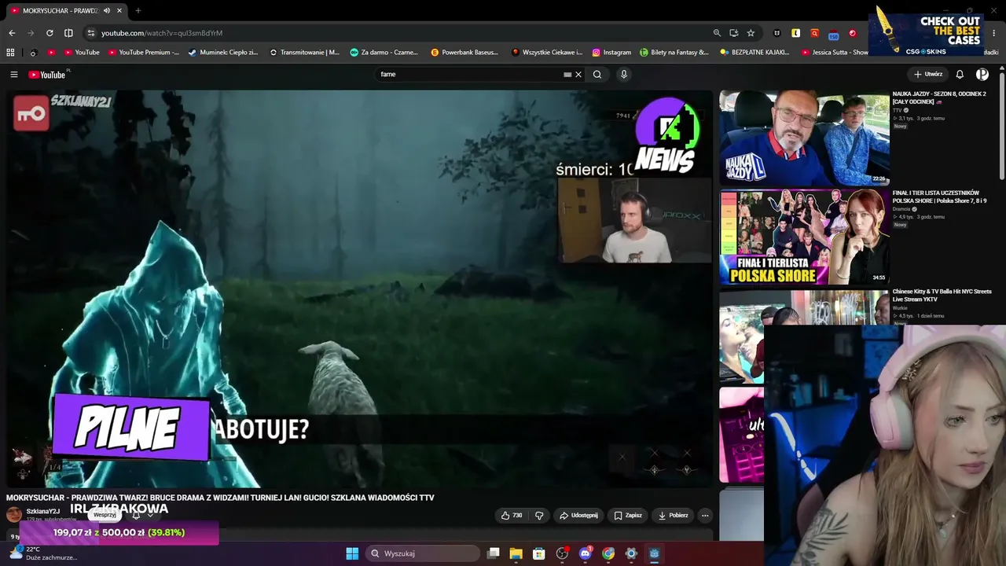Click the Udostępnij share button
This screenshot has width=1006, height=566.
[578, 516]
